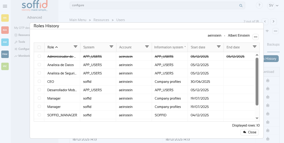Screen dimensions: 284x143
Task: Select the SOFFID_MANAGER row checkbox
Action: (39, 115)
